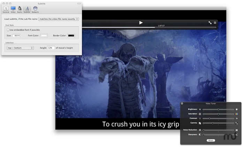
Task: Click the low gamma icon
Action: [x=200, y=123]
